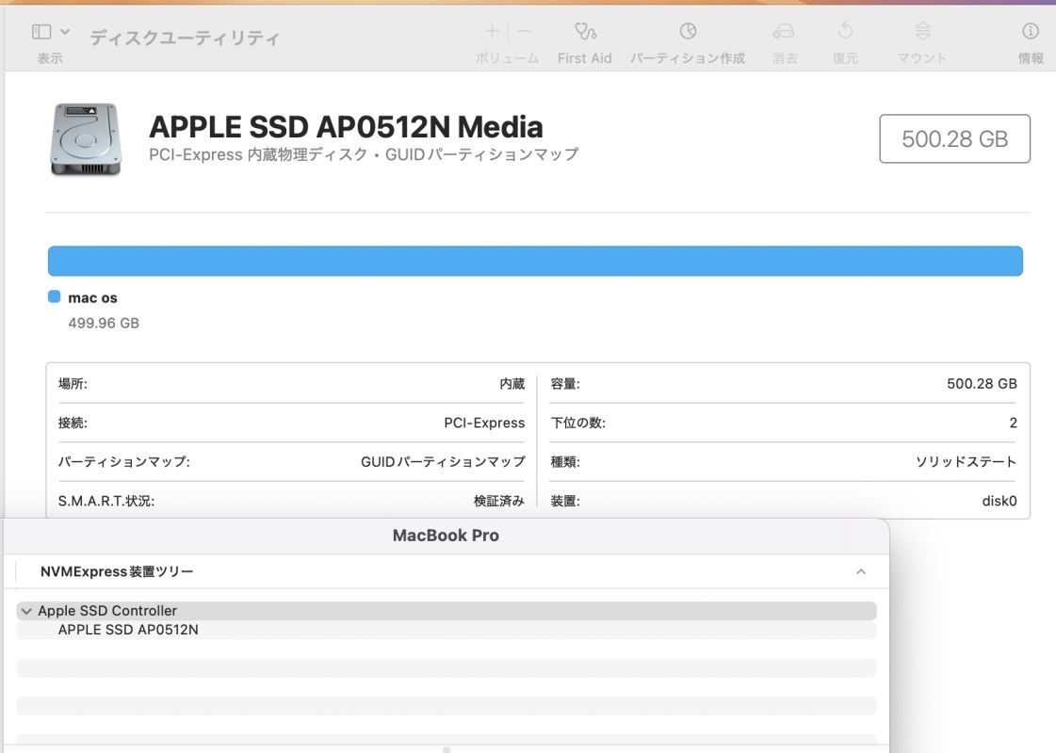Screen dimensions: 1056x753
Task: Click the 種類 row label
Action: coord(565,461)
